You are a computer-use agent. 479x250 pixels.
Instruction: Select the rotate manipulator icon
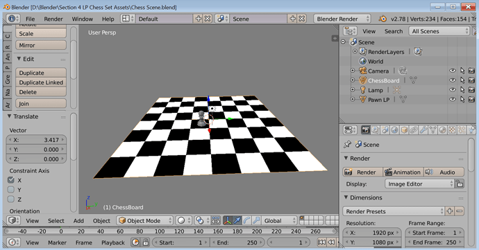tap(247, 220)
